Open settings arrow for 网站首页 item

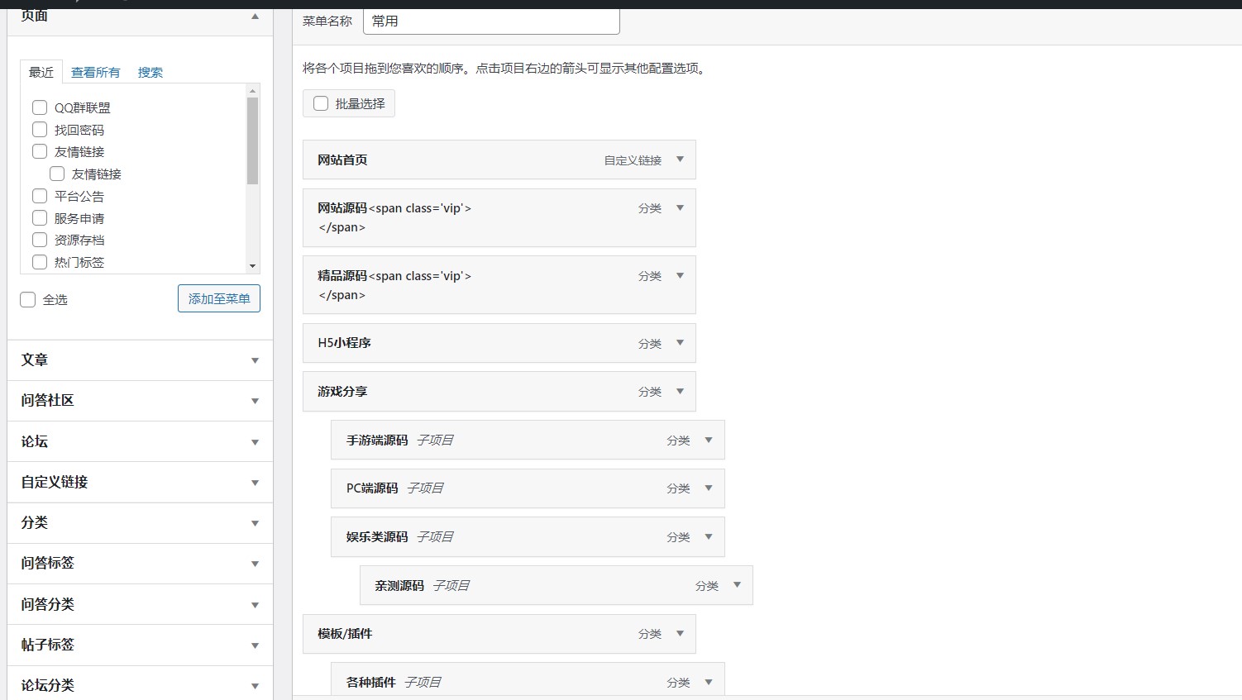(x=680, y=160)
